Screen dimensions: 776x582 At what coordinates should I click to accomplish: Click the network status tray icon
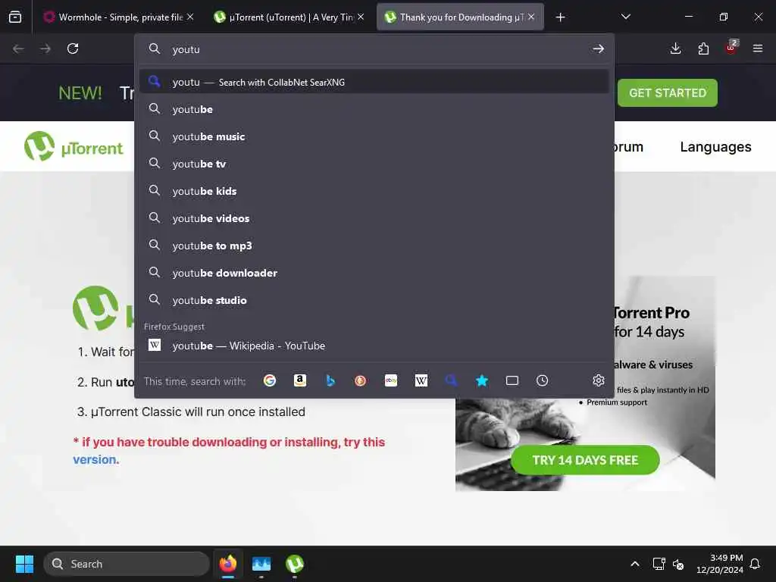click(x=659, y=564)
